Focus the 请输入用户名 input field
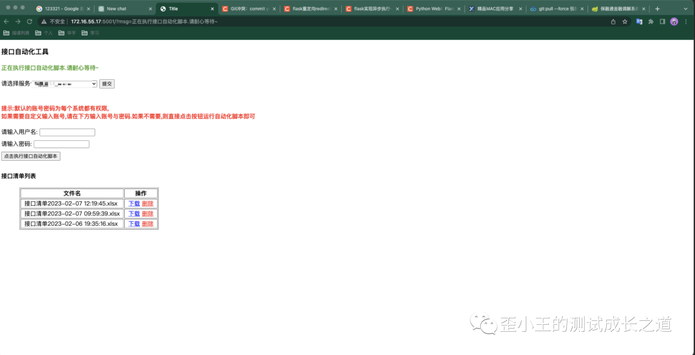The width and height of the screenshot is (695, 355). [68, 132]
